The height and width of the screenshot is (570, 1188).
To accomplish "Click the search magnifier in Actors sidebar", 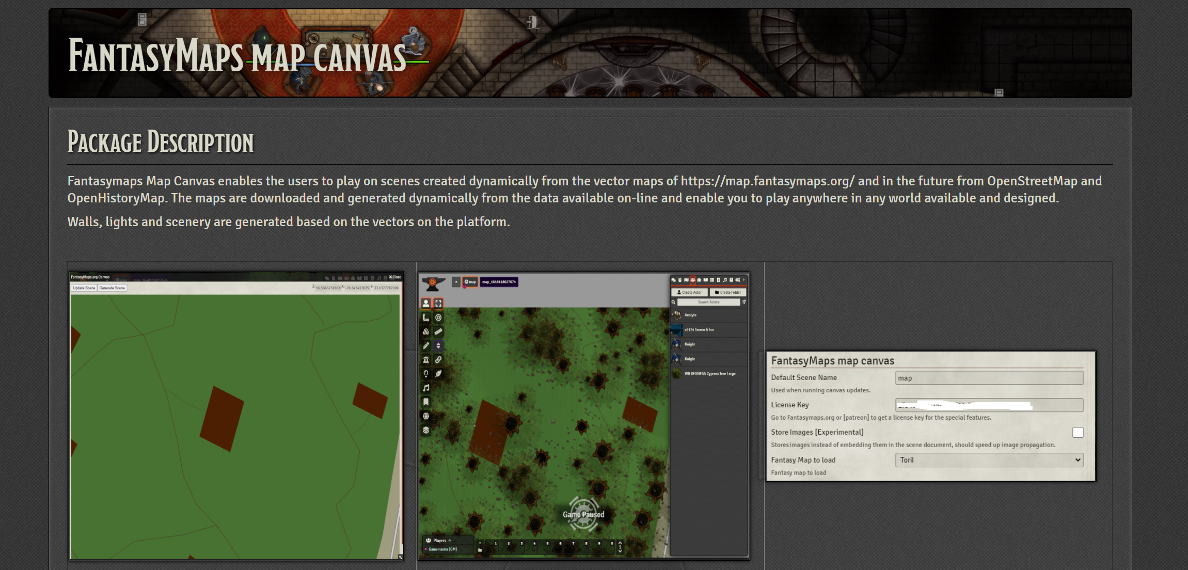I will [x=673, y=302].
